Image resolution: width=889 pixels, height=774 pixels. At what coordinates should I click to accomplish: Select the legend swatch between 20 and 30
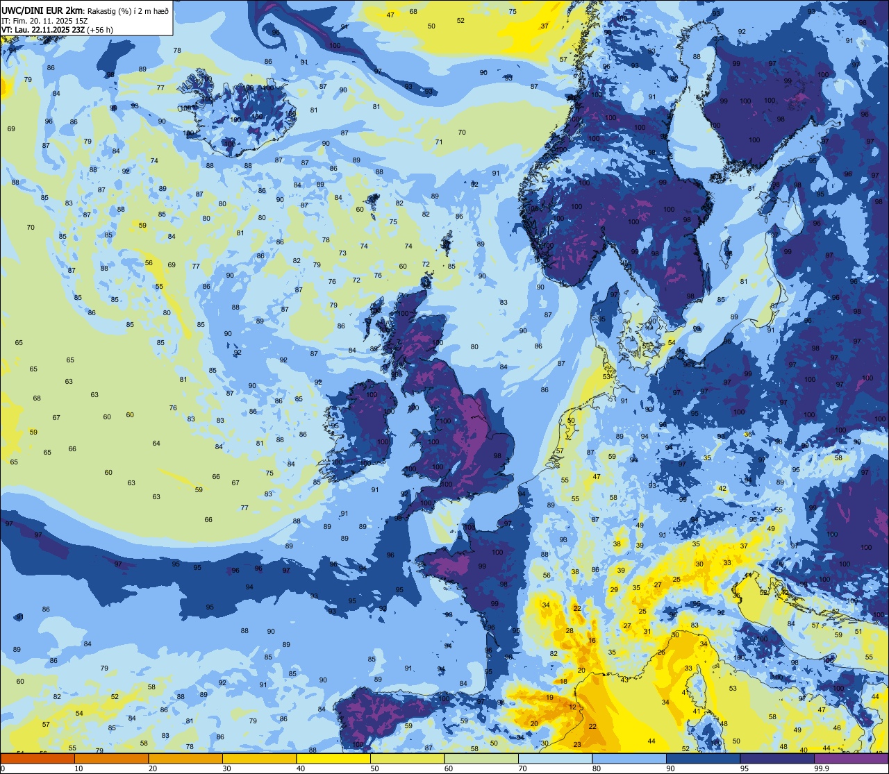(185, 758)
